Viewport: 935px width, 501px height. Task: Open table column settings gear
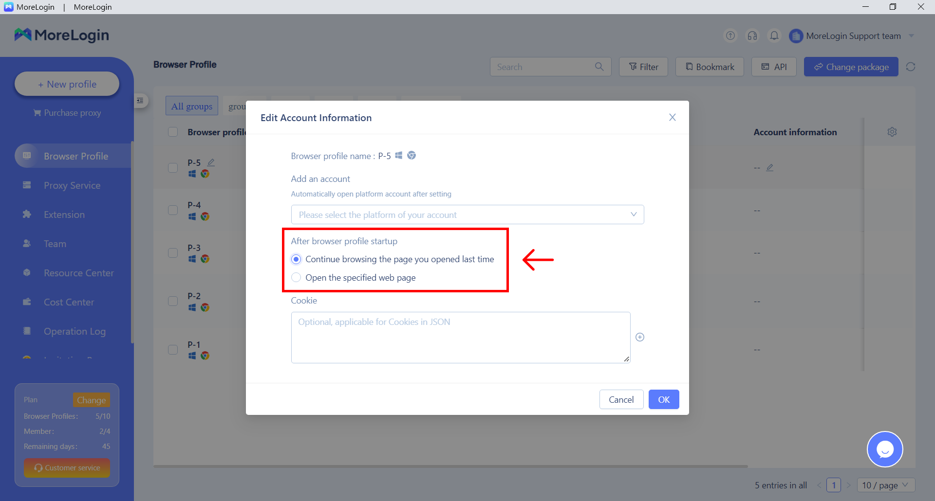point(892,132)
